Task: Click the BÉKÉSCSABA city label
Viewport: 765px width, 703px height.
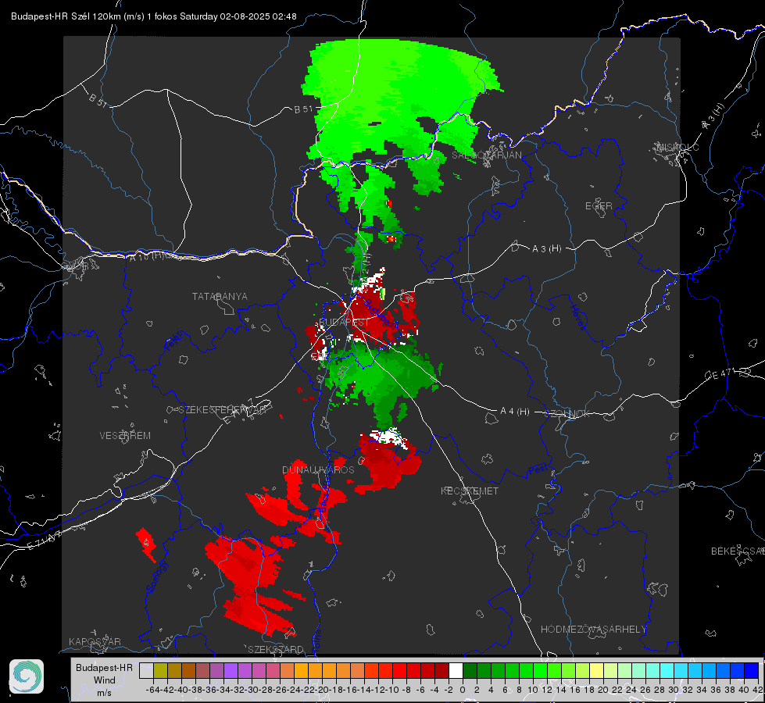Action: click(738, 551)
